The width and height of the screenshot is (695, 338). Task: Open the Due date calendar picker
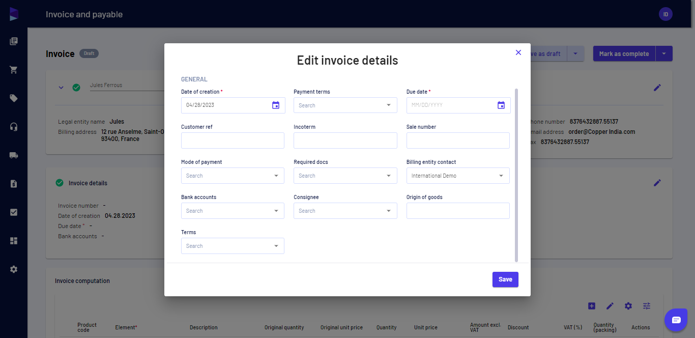click(x=501, y=105)
